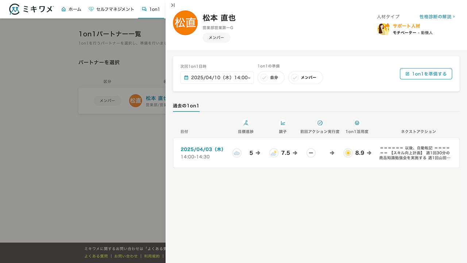The height and width of the screenshot is (263, 467).
Task: Open the 2025/04/03（木） past 1on1 link
Action: pos(202,149)
